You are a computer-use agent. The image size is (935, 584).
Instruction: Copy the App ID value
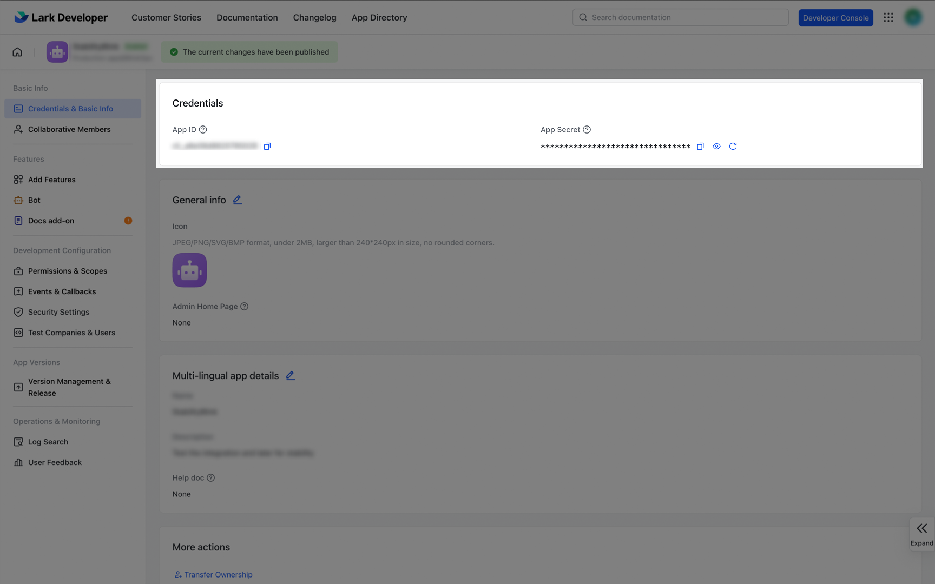coord(267,147)
